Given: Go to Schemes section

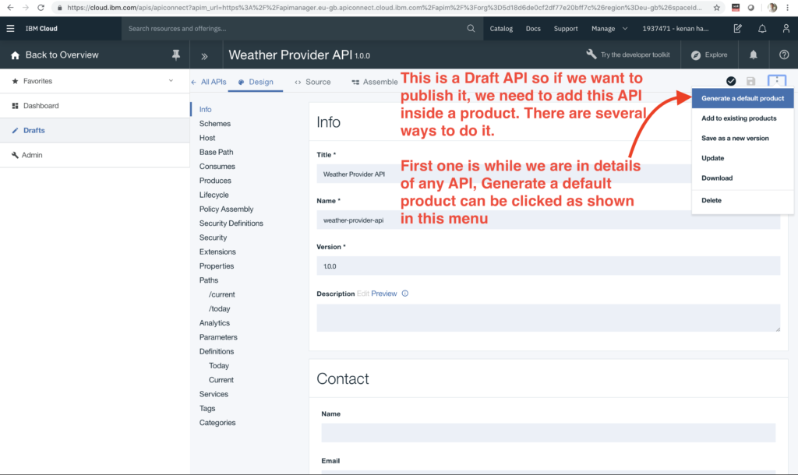Looking at the screenshot, I should click(x=215, y=124).
